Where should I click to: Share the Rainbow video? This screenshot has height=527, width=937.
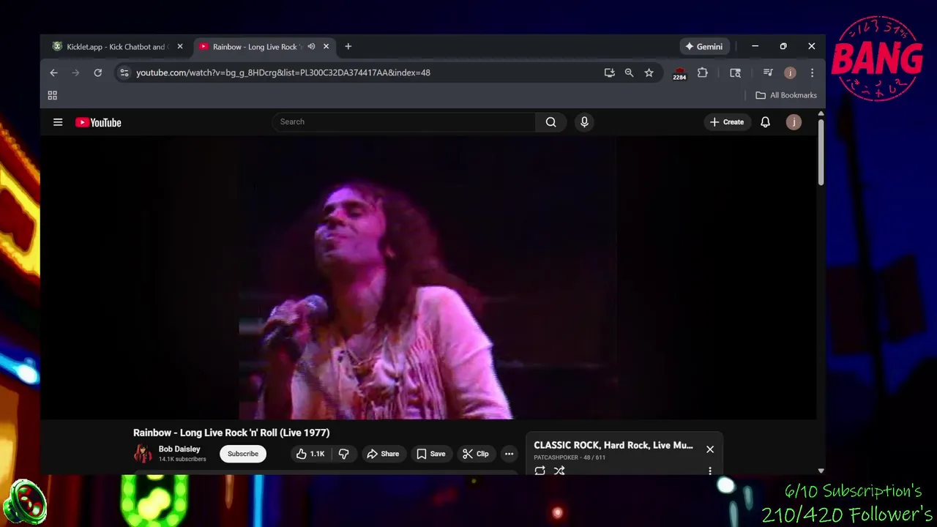[x=383, y=454]
